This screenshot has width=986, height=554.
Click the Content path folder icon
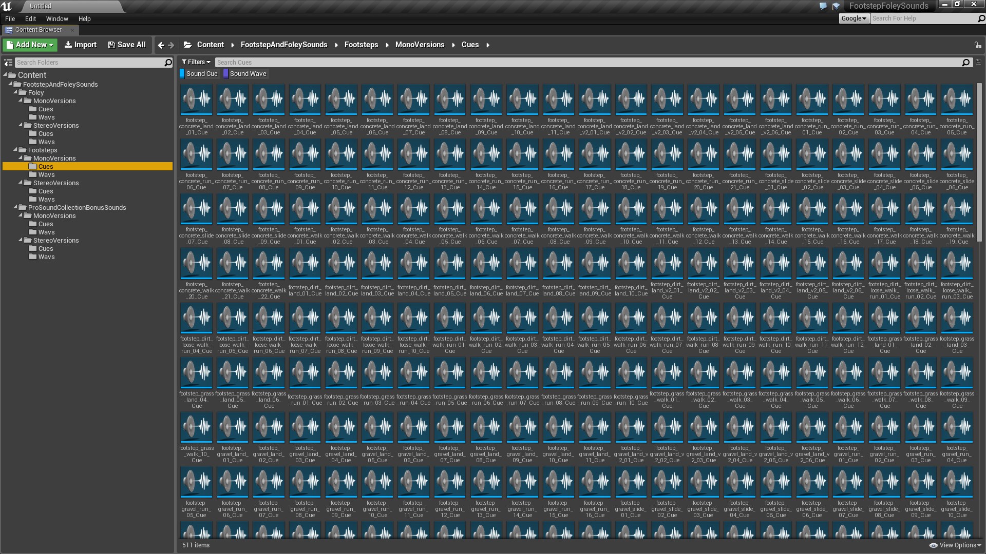click(x=188, y=45)
